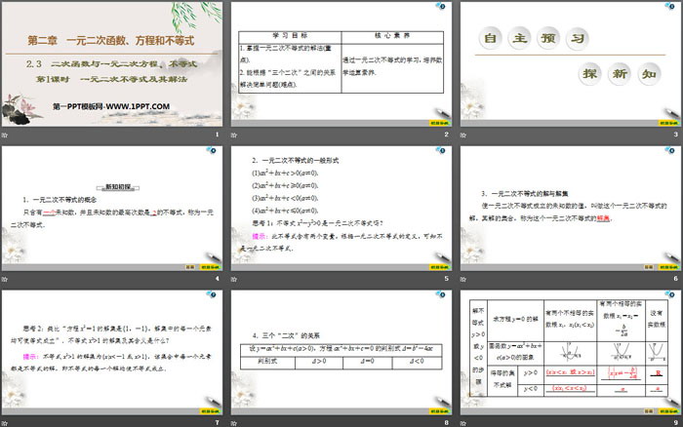Click the rightmost yellow button on slide 4

(211, 266)
